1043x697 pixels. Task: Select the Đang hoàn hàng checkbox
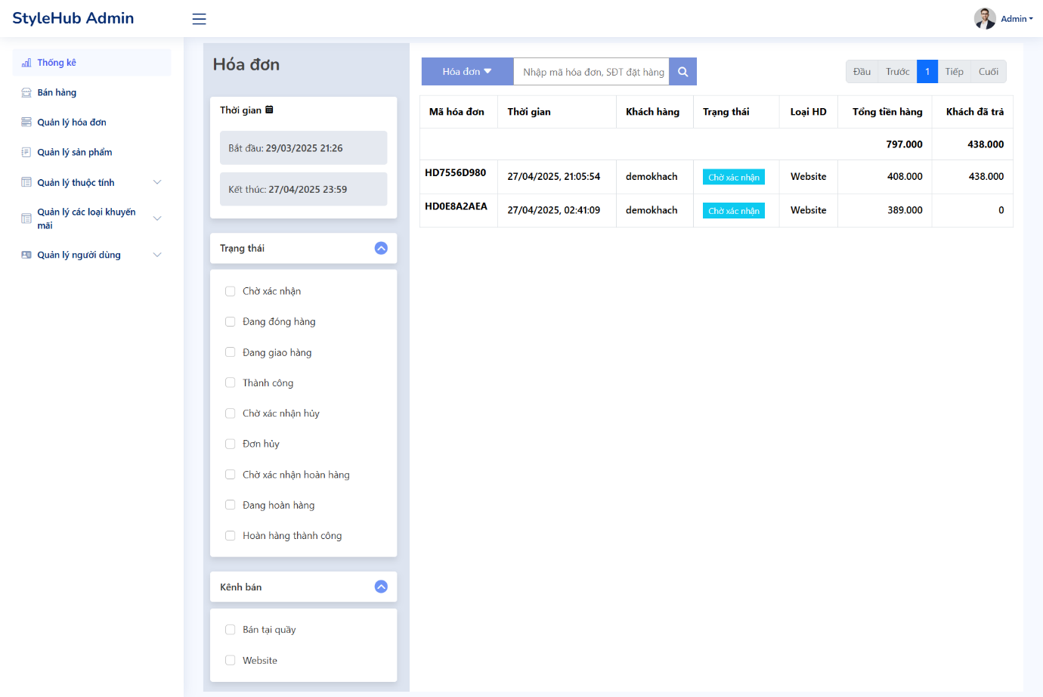[x=231, y=505]
